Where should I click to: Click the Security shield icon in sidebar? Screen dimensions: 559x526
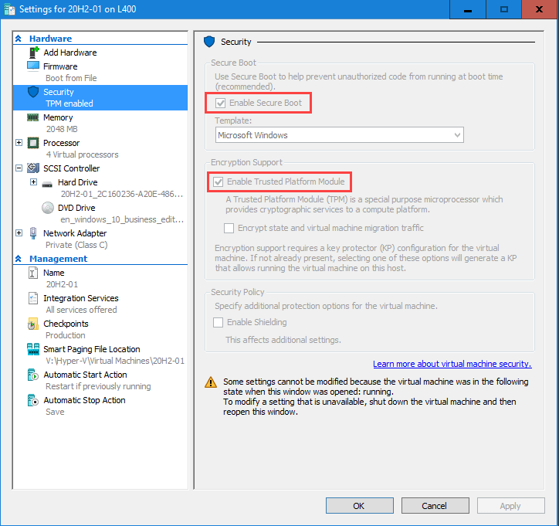[33, 92]
